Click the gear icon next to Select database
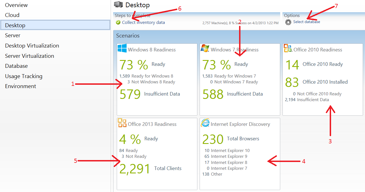 (288, 22)
